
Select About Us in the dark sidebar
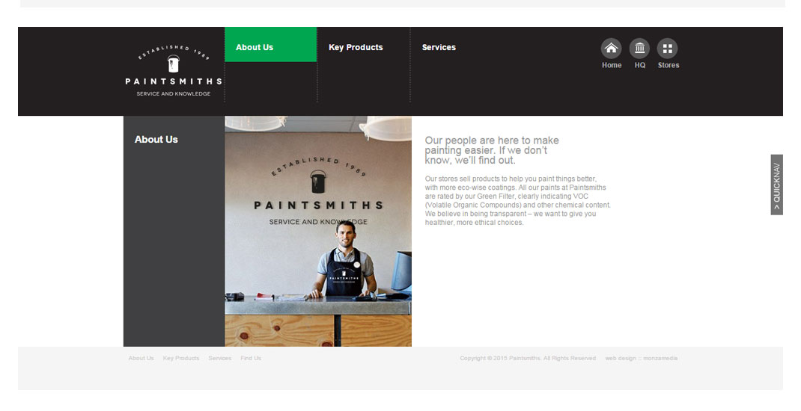(156, 140)
